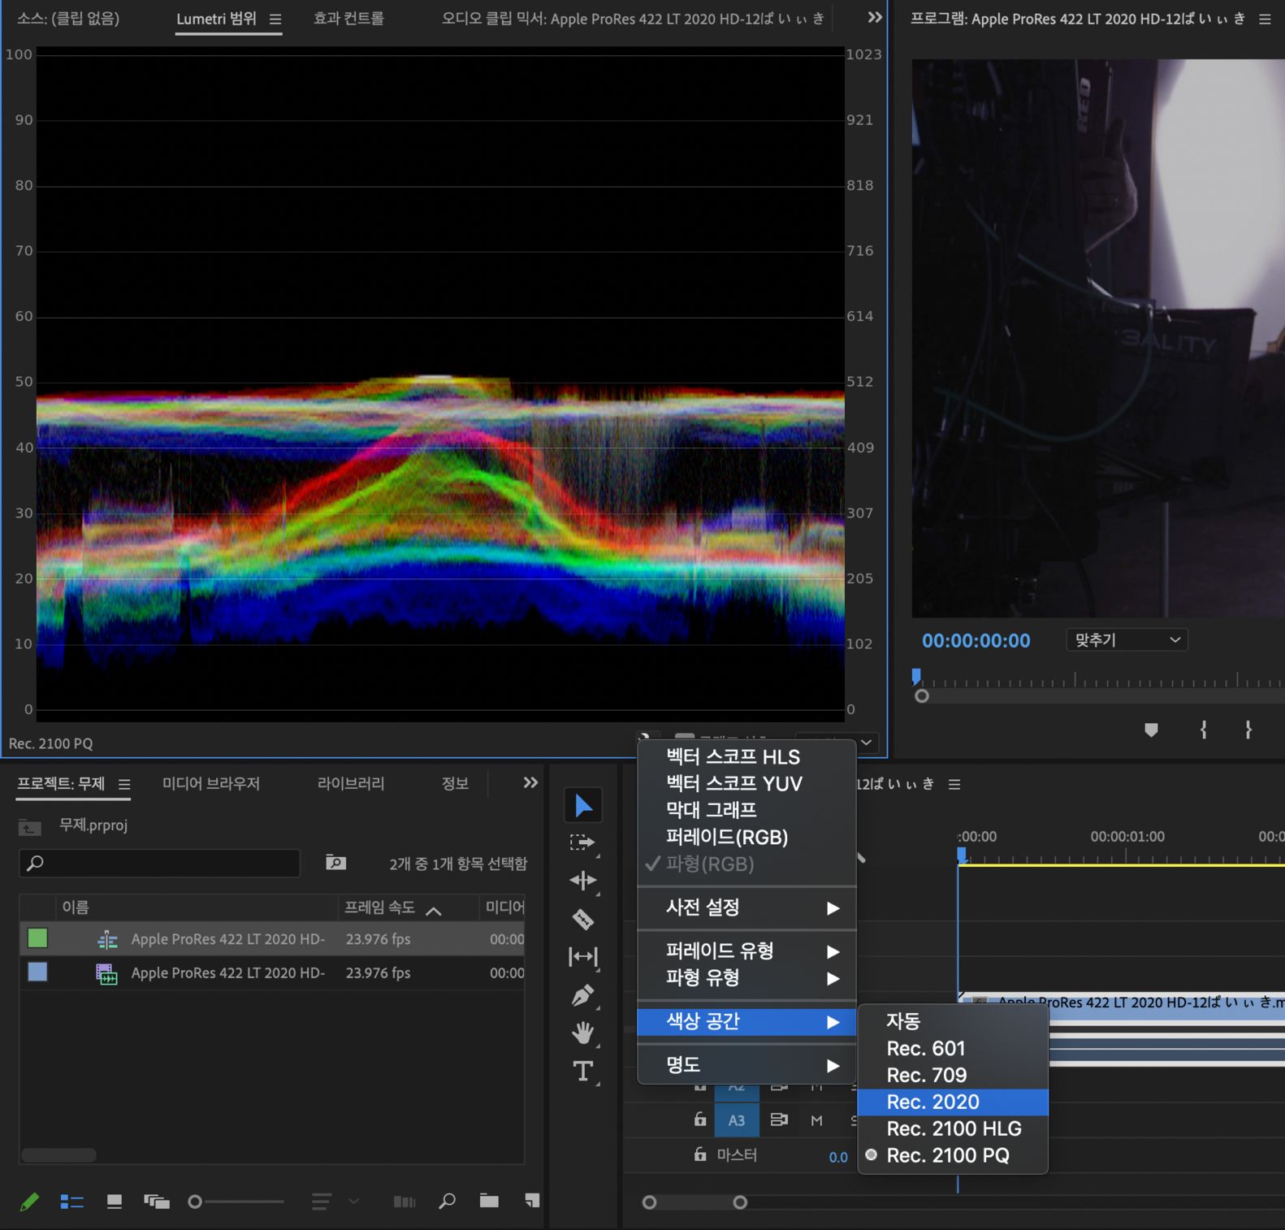Click the Mark In bracket icon

coord(1203,730)
